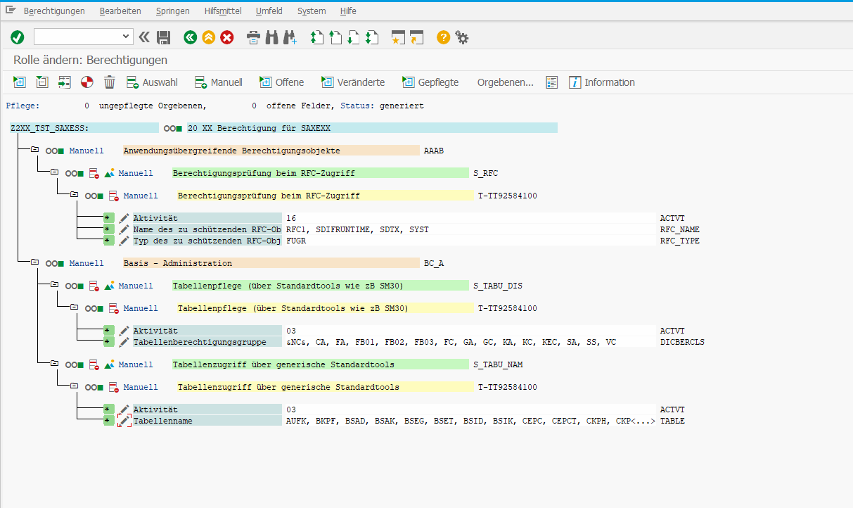
Task: Open the Print function icon
Action: pyautogui.click(x=253, y=37)
